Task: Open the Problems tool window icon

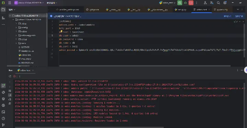Action: (3, 118)
